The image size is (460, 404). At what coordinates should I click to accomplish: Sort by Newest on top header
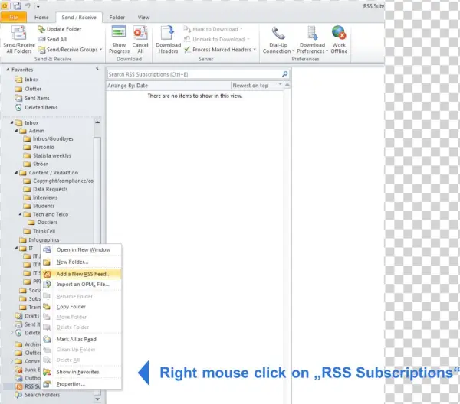click(x=251, y=86)
